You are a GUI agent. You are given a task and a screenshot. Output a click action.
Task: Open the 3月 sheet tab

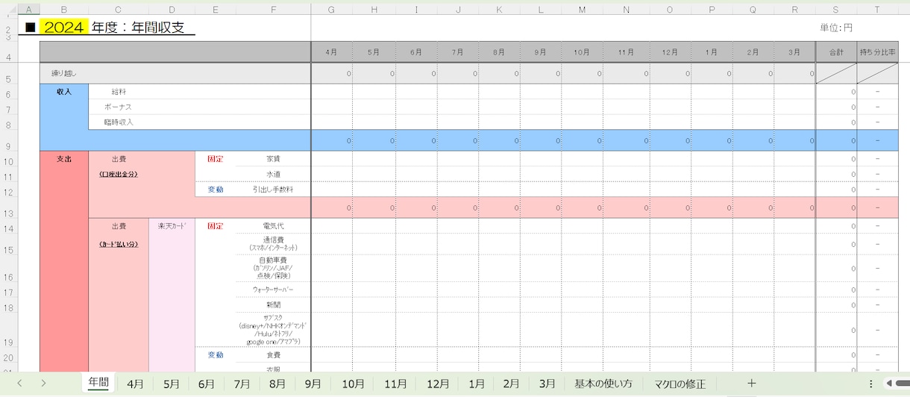[547, 384]
